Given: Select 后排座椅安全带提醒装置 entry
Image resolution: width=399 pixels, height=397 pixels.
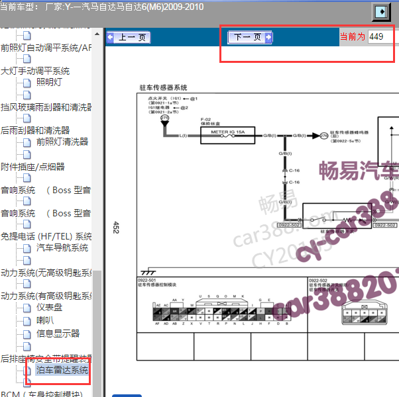Looking at the screenshot, I should pyautogui.click(x=46, y=359).
